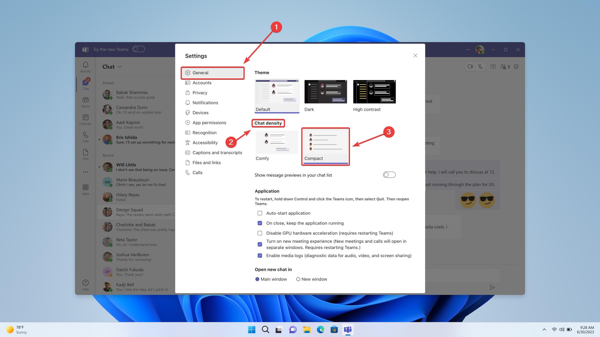Check Disable GPU hardware acceleration

(260, 233)
